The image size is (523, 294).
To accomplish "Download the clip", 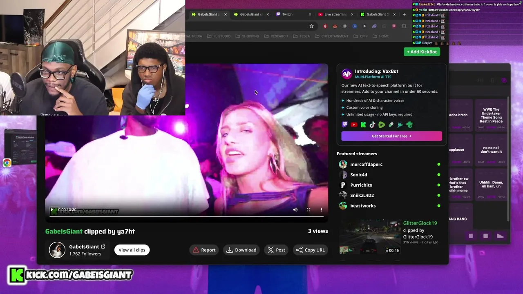I will pos(241,250).
